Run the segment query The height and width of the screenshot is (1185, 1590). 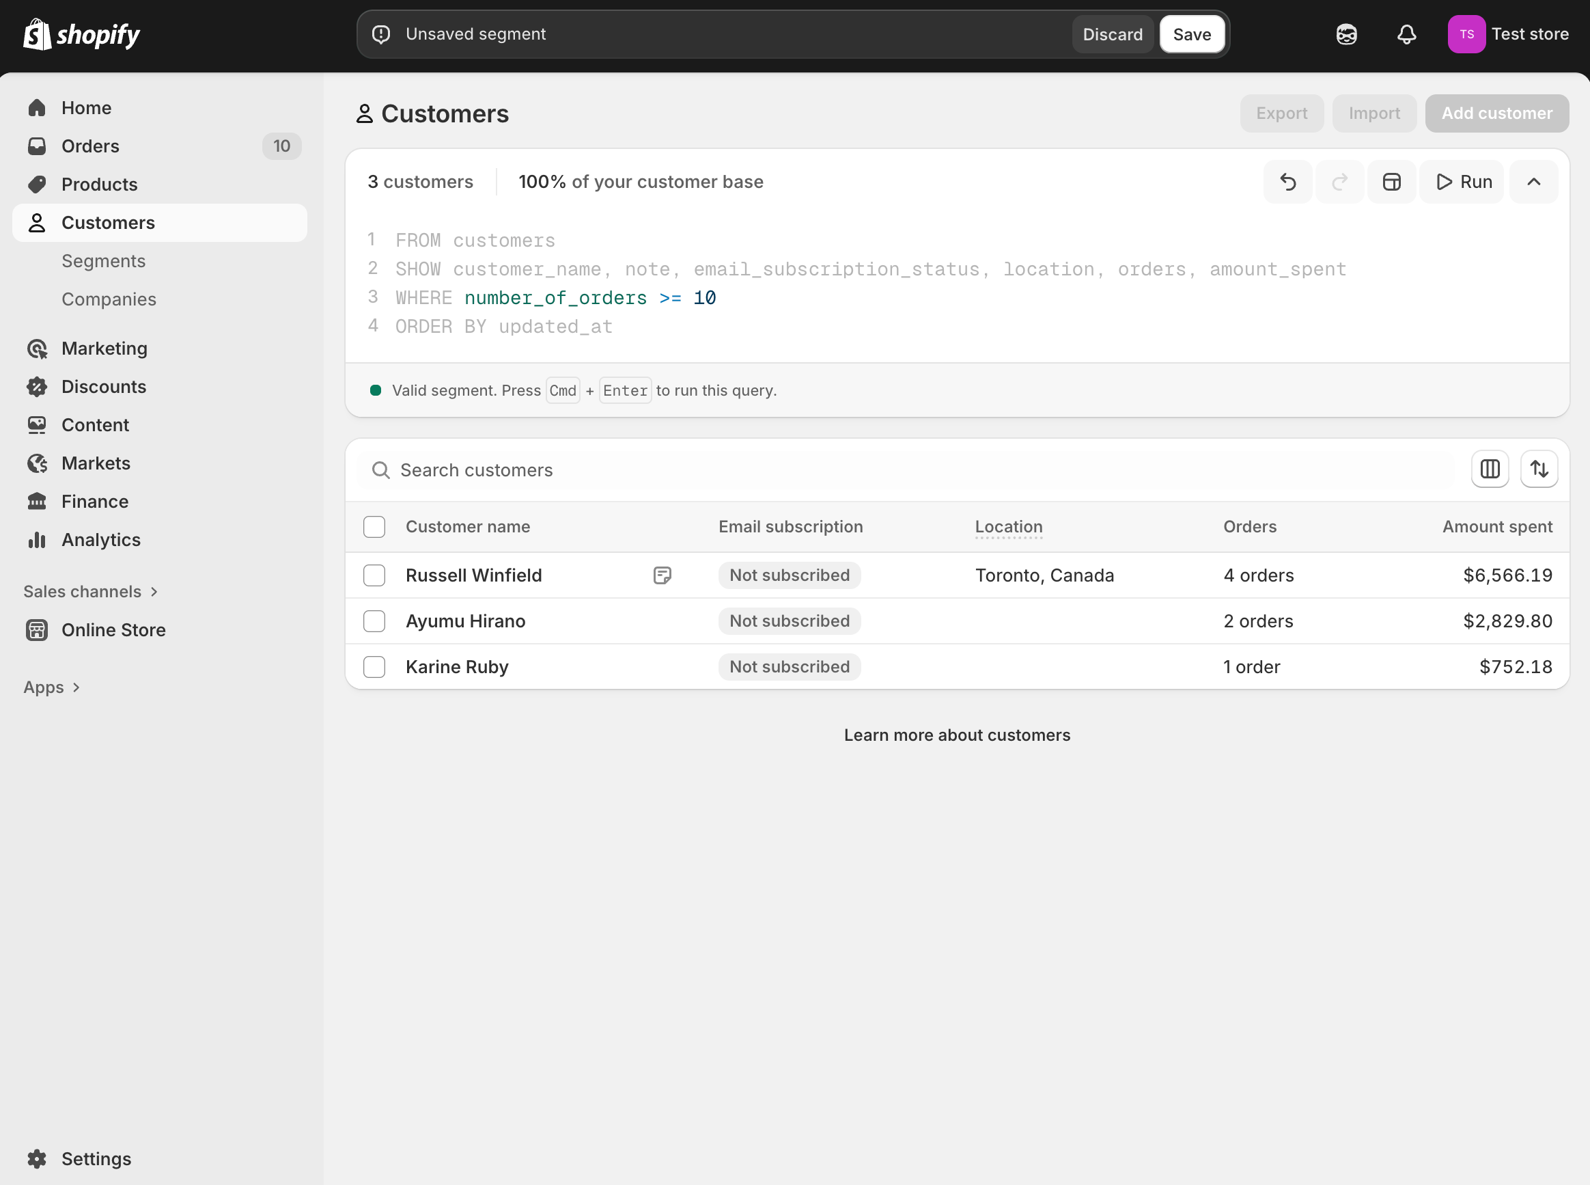pyautogui.click(x=1462, y=182)
